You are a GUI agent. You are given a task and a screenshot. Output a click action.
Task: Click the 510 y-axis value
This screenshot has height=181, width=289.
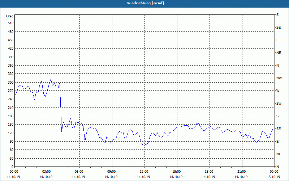(x=11, y=23)
